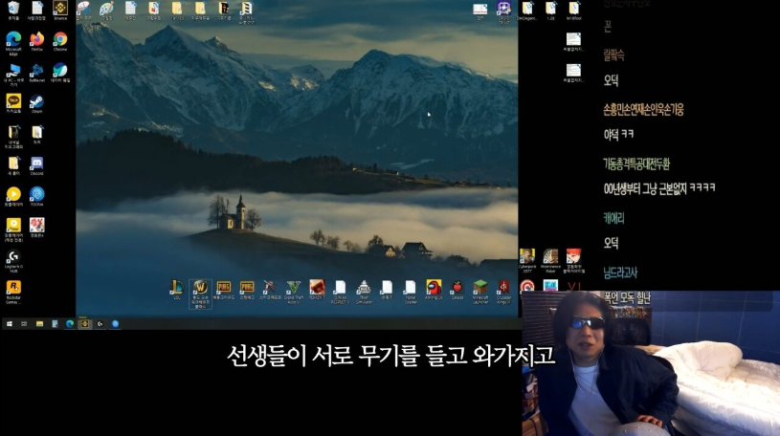
Task: Open the Recycle Bin desktop icon
Action: click(x=13, y=10)
